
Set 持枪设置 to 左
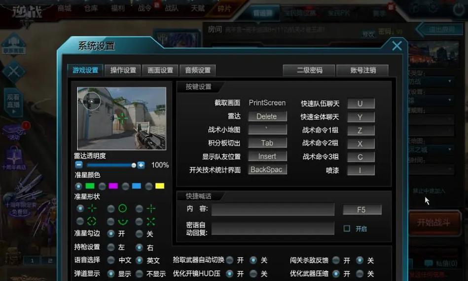click(111, 247)
